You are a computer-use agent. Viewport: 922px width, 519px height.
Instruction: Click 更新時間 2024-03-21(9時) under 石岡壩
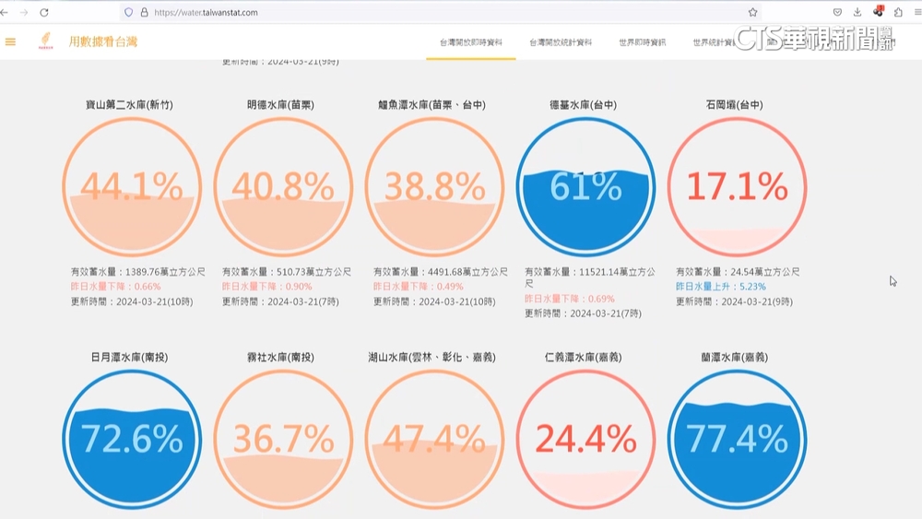[734, 301]
